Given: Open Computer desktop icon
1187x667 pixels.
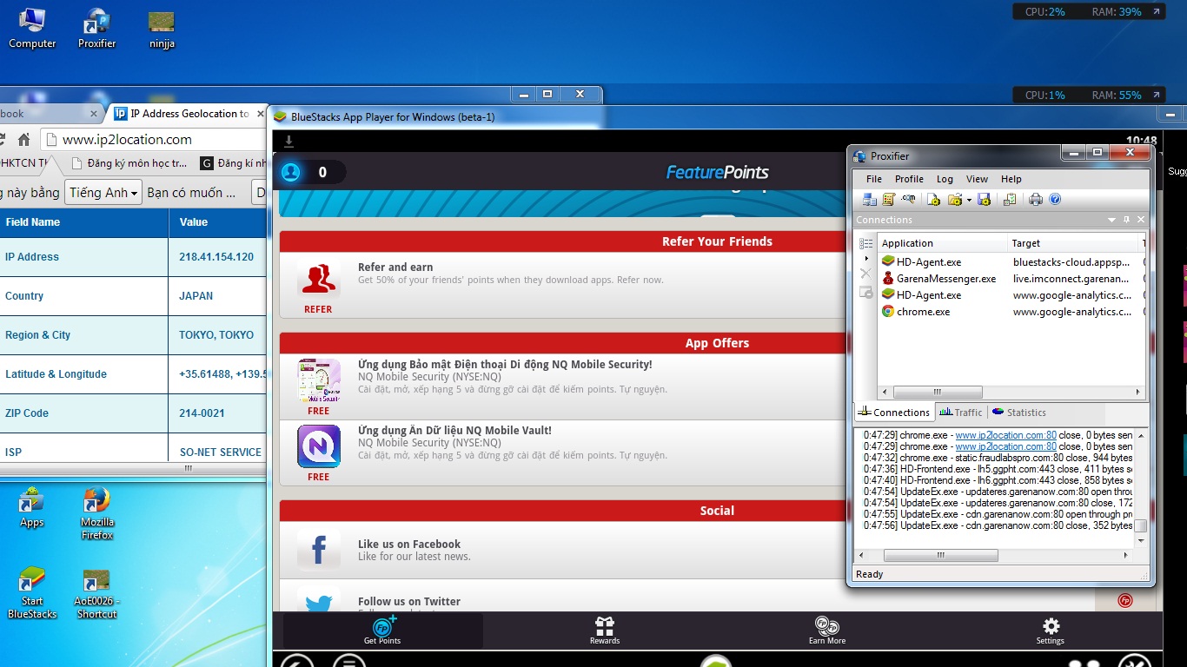Looking at the screenshot, I should click(x=32, y=28).
